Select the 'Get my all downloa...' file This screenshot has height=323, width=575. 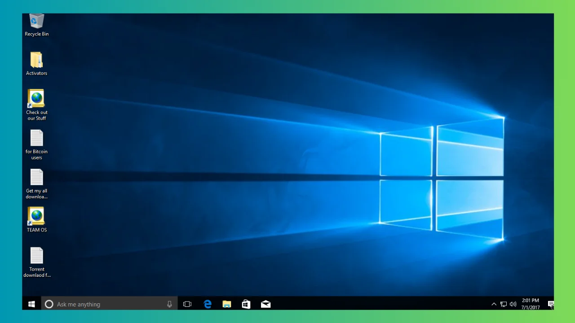pos(36,184)
